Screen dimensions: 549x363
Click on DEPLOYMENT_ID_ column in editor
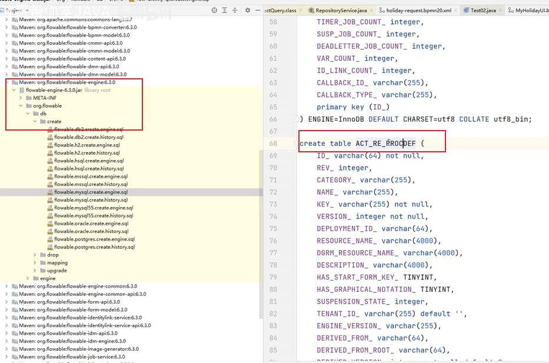click(x=347, y=229)
